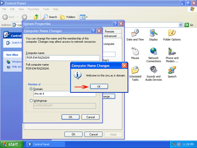Click the WORKGROUP text field
This screenshot has height=148, width=197.
65,106
